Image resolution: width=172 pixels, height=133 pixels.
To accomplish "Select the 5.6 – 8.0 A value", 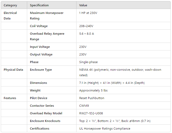I will click(x=87, y=34).
